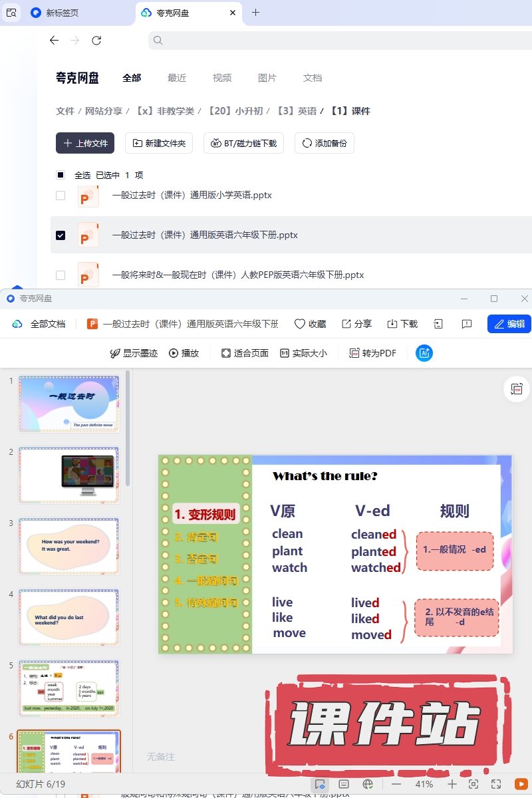Uncheck 一般过去时 通用版英语六年级下册.pptx checkbox
532x798 pixels.
coord(61,235)
